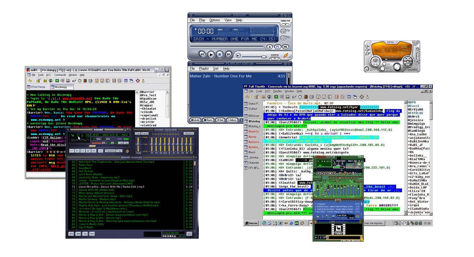This screenshot has height=257, width=474.
Task: Select @jessica in Full Throttle nick list
Action: (x=416, y=120)
